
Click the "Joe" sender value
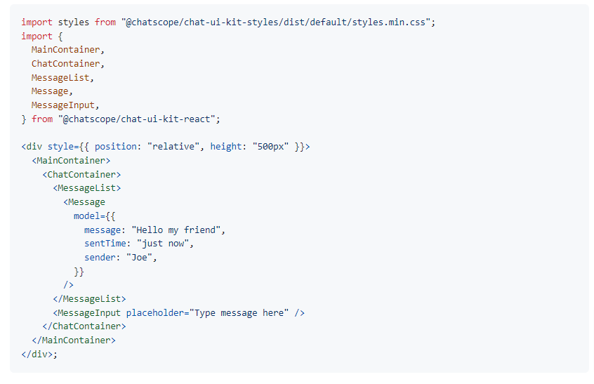click(140, 258)
